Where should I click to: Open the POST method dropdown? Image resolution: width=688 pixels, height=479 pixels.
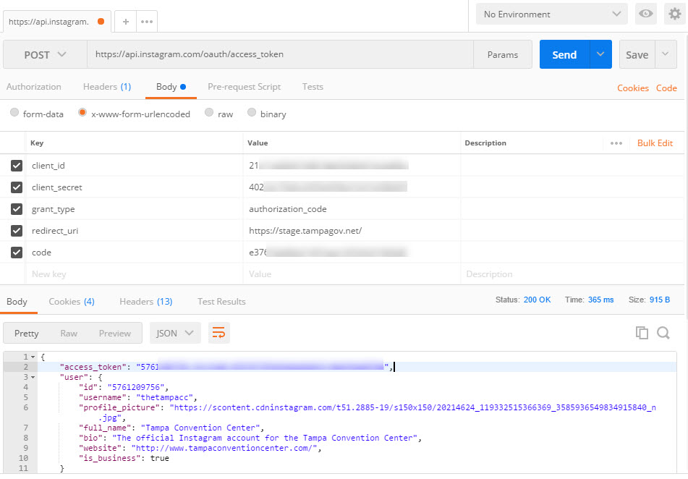(x=45, y=54)
